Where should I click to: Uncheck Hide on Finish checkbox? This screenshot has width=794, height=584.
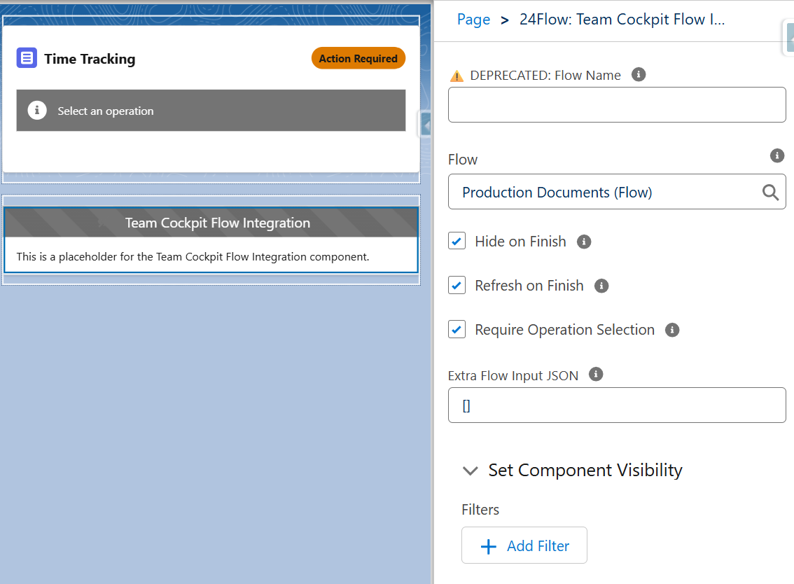[x=457, y=241]
